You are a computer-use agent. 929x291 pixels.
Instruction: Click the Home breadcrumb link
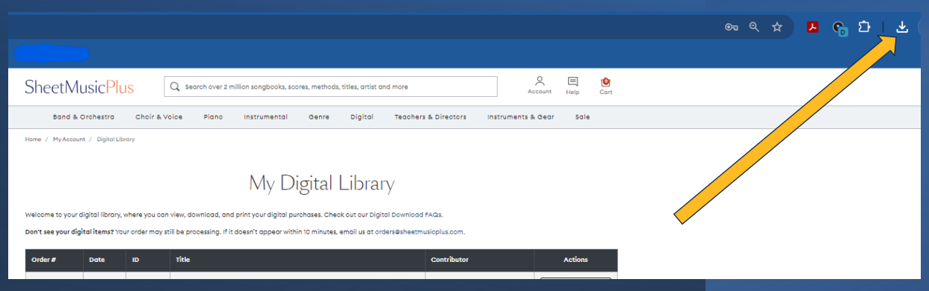[33, 140]
